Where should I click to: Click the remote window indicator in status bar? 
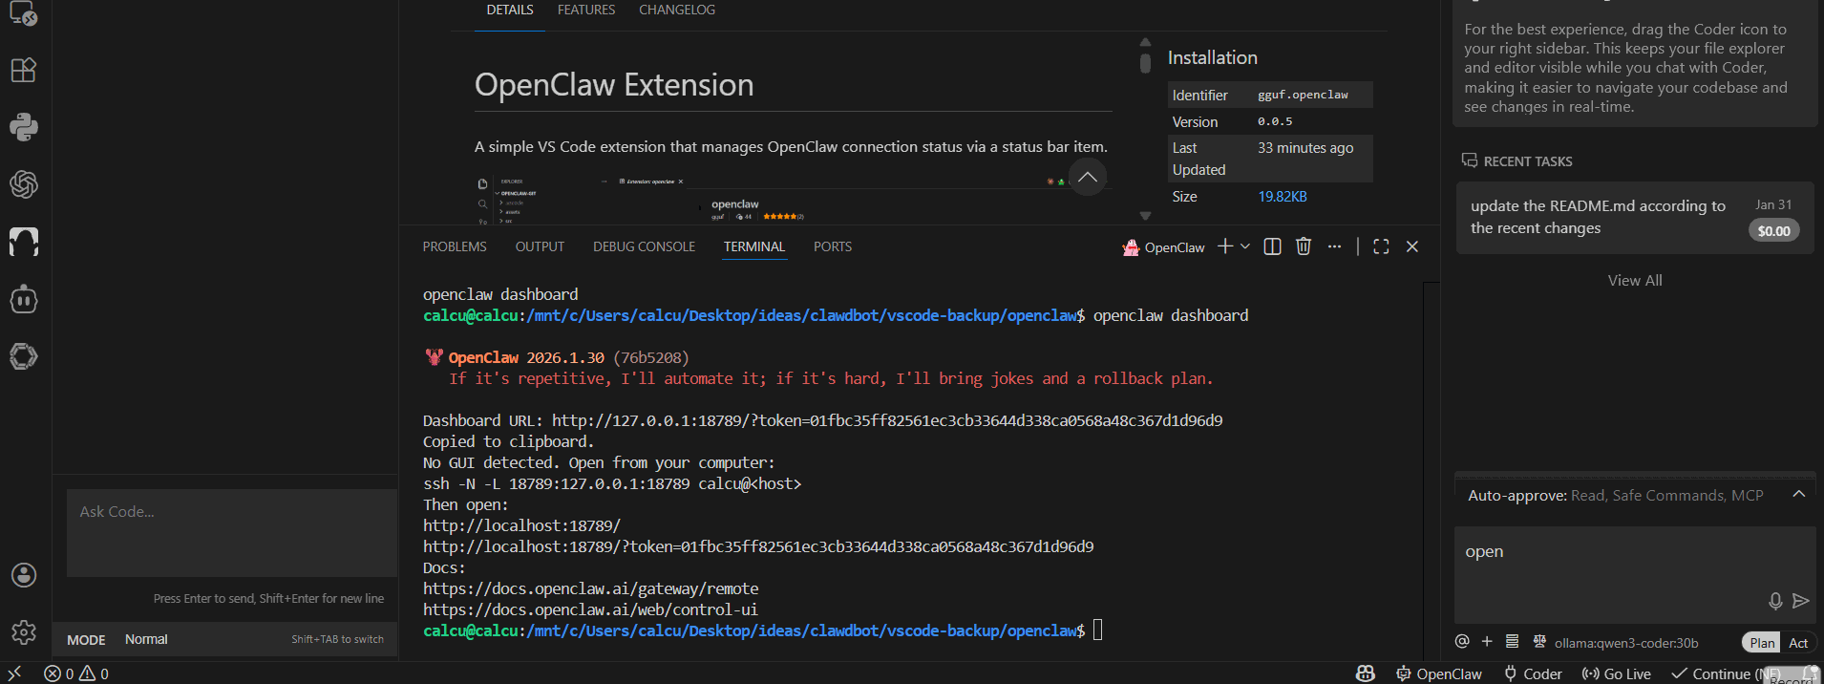click(14, 673)
